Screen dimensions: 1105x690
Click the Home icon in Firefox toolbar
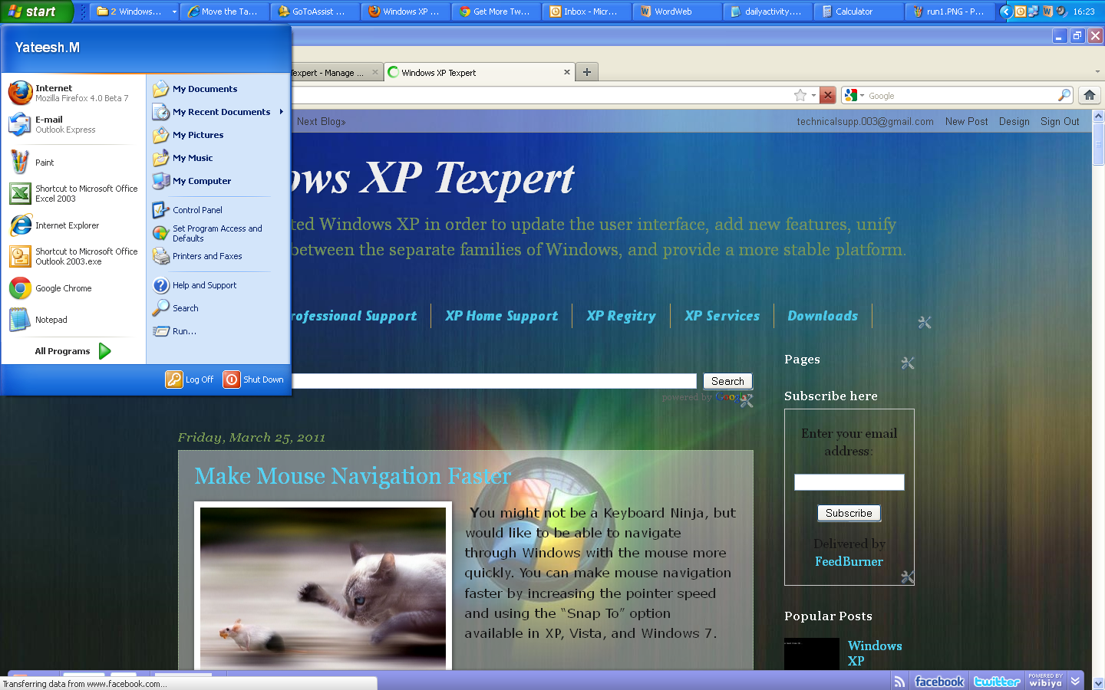point(1089,95)
